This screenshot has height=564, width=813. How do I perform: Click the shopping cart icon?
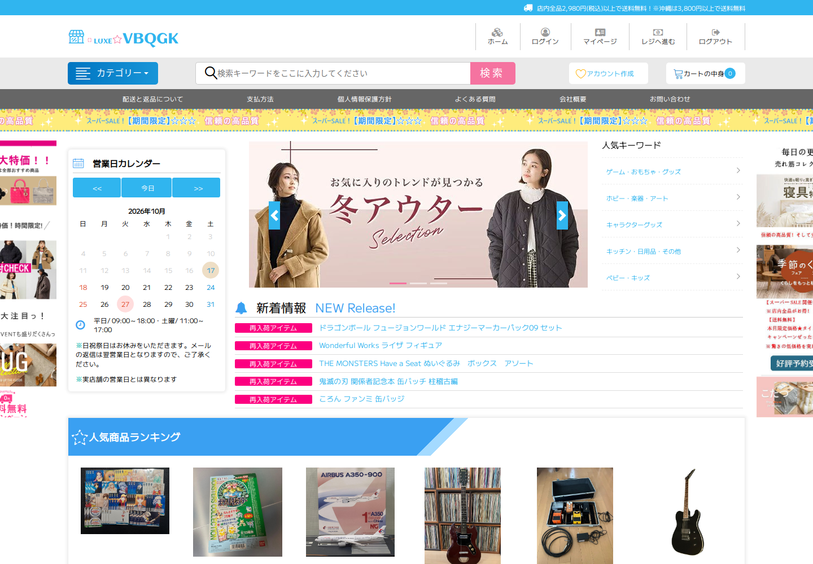678,74
